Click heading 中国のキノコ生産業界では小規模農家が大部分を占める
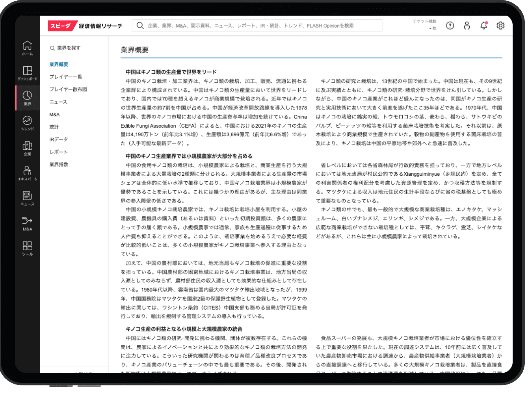This screenshot has width=528, height=405. (189, 156)
